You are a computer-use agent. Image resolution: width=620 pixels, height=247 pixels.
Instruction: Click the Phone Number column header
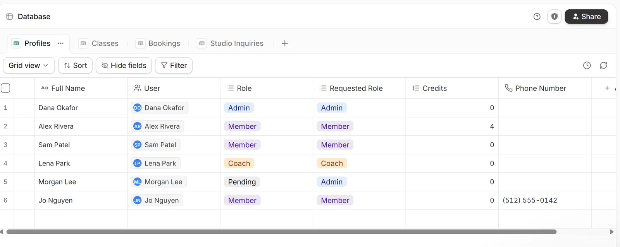point(545,88)
